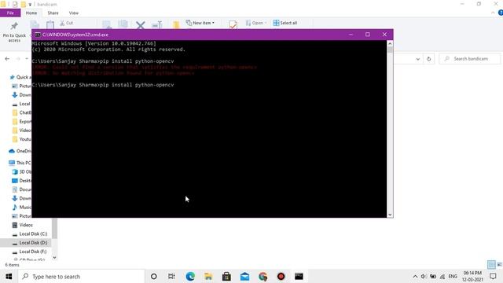Click the taskbar search box
Viewport: 503px width, 283px height.
pyautogui.click(x=81, y=276)
